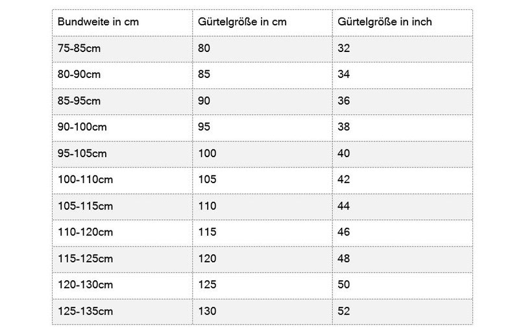Select the 52 inch belt size cell
The image size is (525, 331).
click(344, 312)
